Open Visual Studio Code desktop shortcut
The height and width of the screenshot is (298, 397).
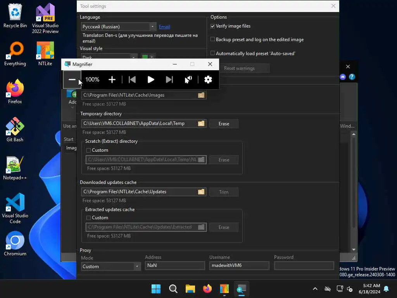(x=15, y=208)
